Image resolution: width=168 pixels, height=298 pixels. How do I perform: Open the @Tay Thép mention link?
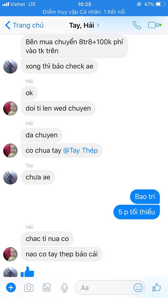click(x=80, y=151)
